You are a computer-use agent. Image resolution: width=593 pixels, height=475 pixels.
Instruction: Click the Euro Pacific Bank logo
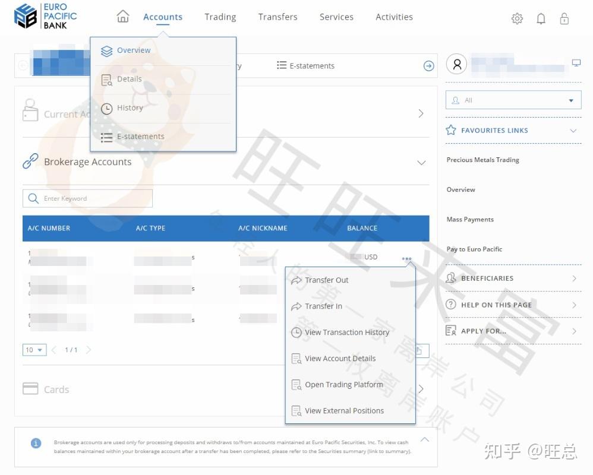click(x=45, y=16)
